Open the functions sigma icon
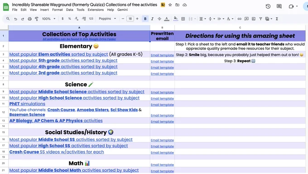 (x=277, y=19)
